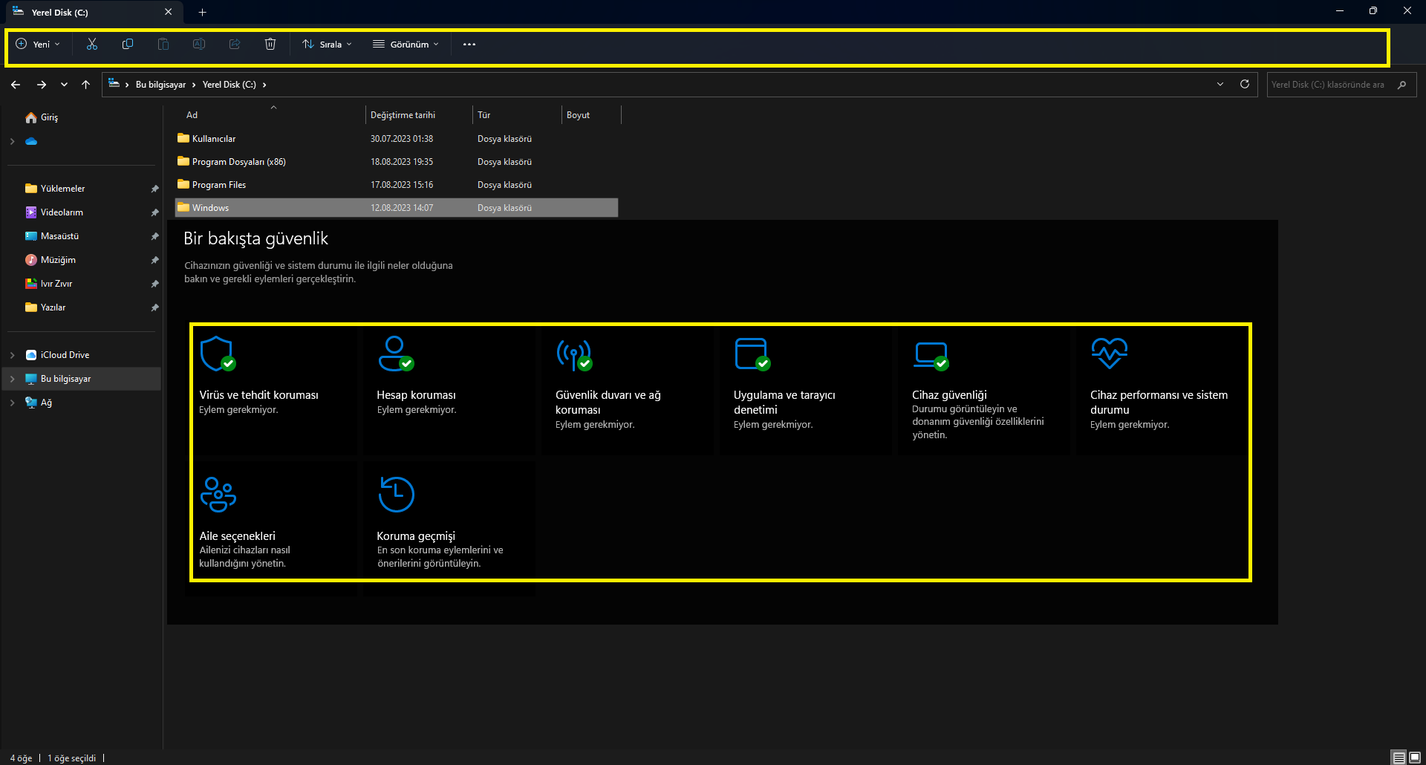
Task: Expand the chevron after Yerel Disk (C:) breadcrumb
Action: coord(264,85)
